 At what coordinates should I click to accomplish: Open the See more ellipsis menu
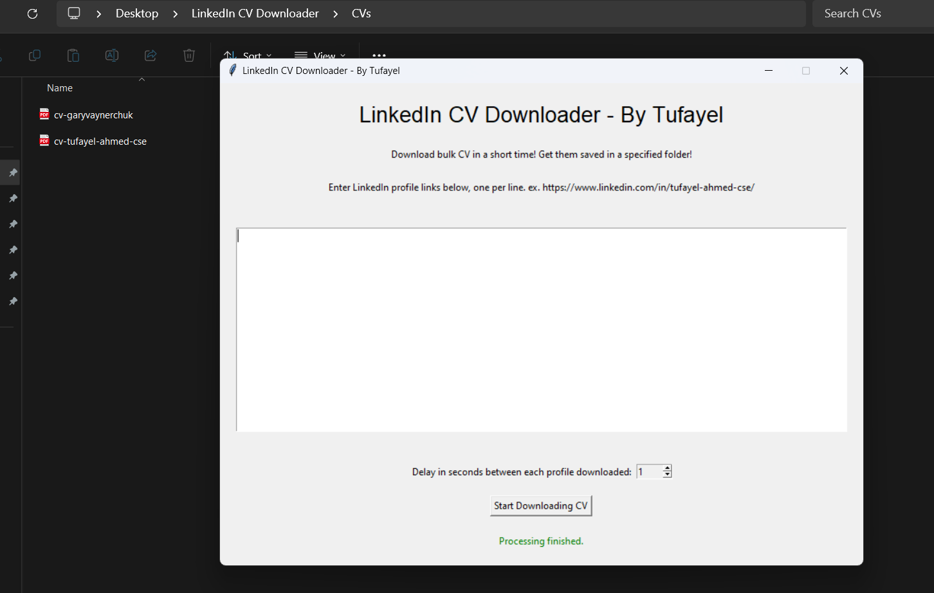pos(379,55)
